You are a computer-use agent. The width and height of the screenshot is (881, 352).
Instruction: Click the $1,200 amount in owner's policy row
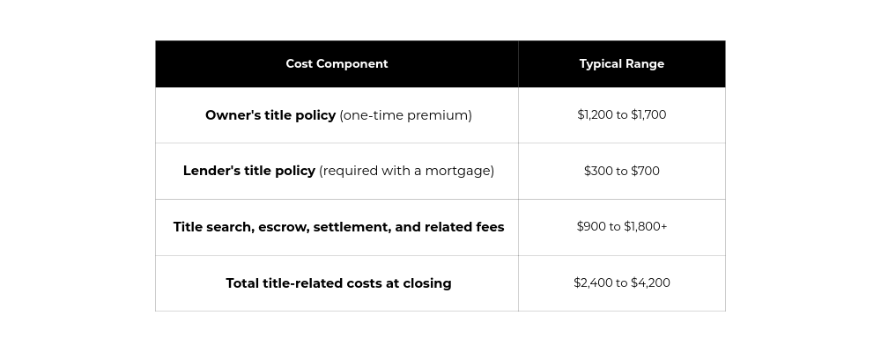click(596, 115)
